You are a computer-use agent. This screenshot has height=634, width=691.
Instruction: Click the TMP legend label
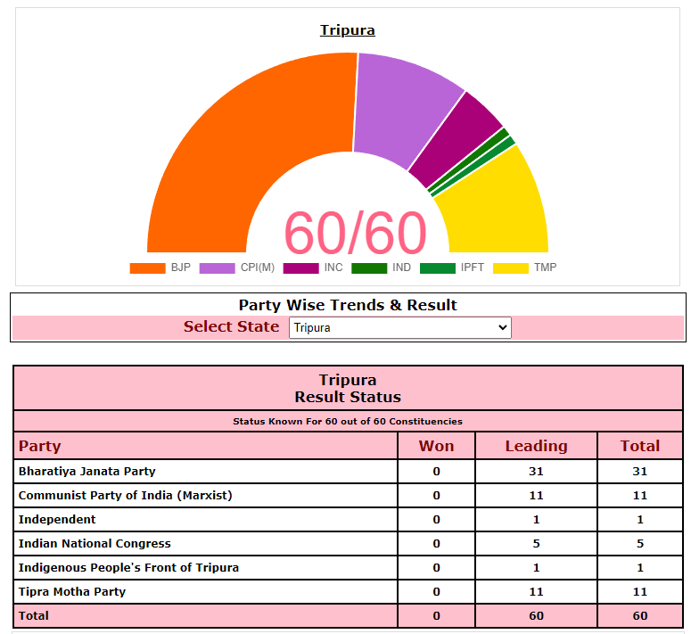click(x=546, y=268)
